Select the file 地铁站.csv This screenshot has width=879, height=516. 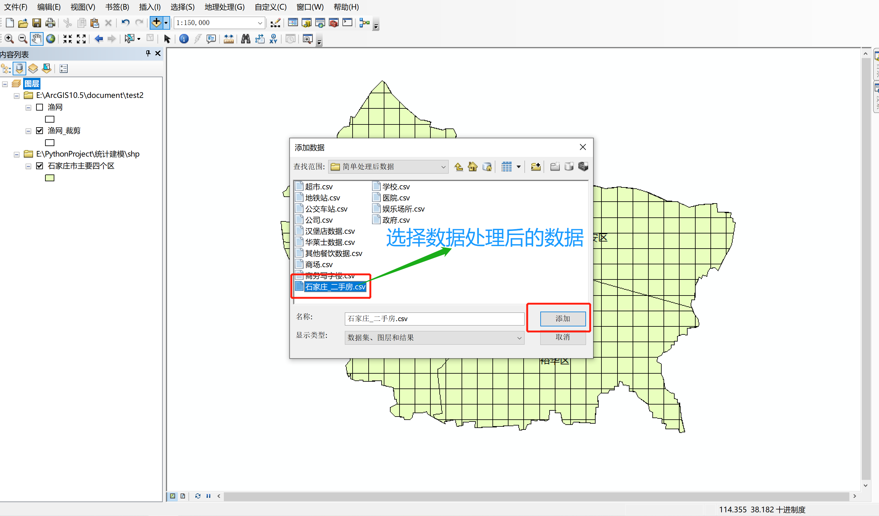[x=318, y=198]
